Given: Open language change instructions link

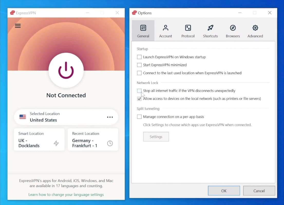Looking at the screenshot, I should (x=66, y=195).
